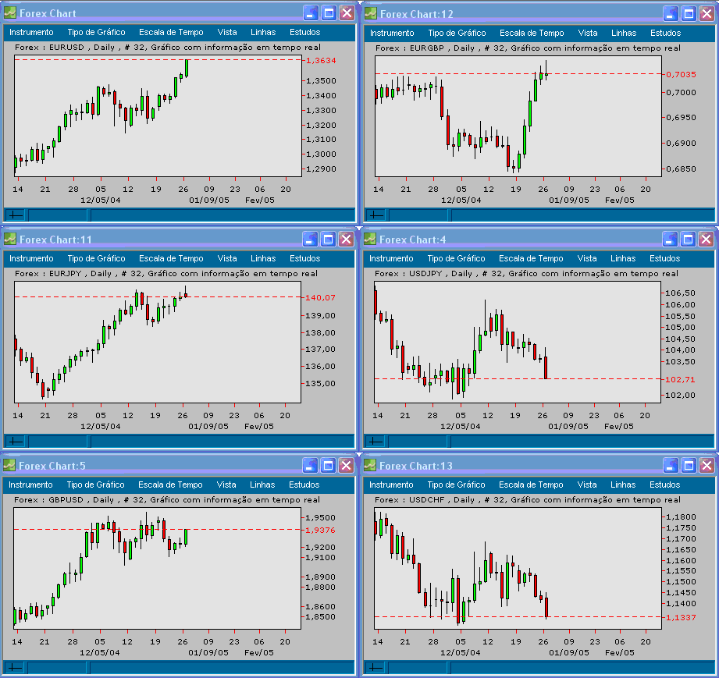The height and width of the screenshot is (678, 719).
Task: Open the Instrumento dropdown on the EURUSD chart
Action: pos(30,33)
